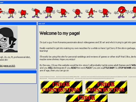This screenshot has height=102, width=136.
Task: Click the dancing letter N in banner
Action: [23, 14]
